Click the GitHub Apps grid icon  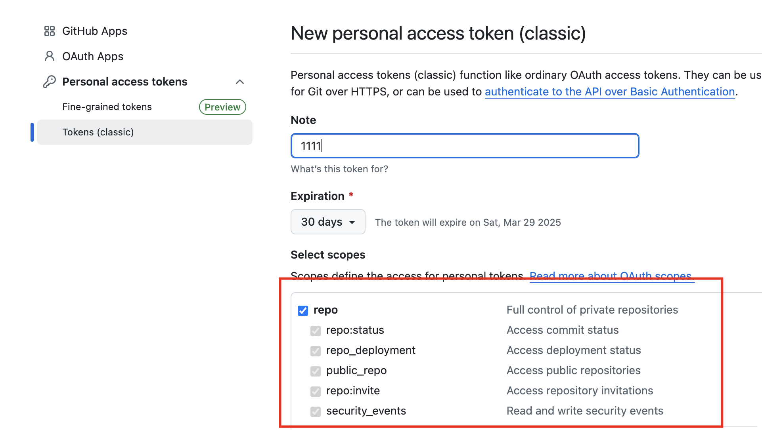point(50,31)
